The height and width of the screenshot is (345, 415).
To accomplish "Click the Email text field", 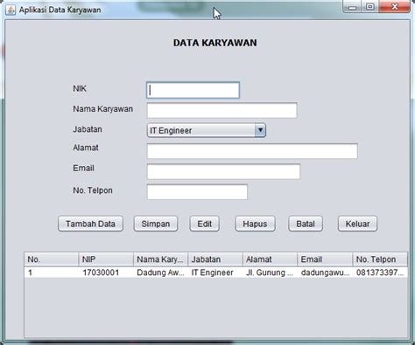I will coord(223,171).
